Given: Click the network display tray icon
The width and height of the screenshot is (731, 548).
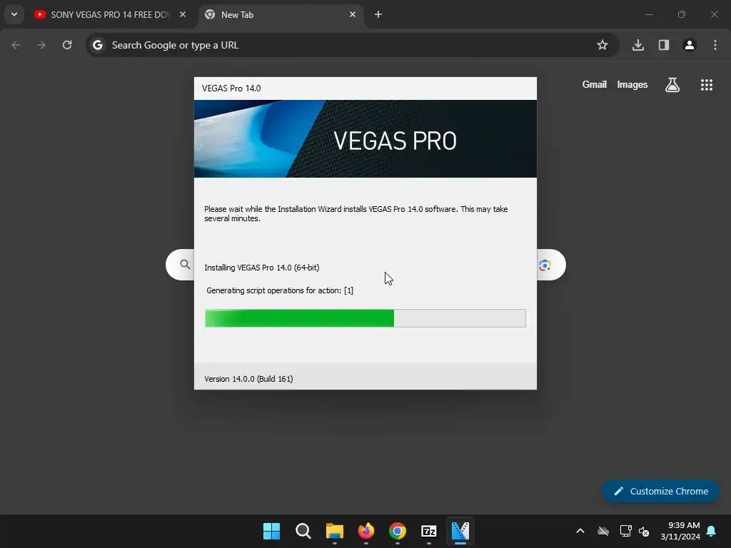Looking at the screenshot, I should 625,531.
